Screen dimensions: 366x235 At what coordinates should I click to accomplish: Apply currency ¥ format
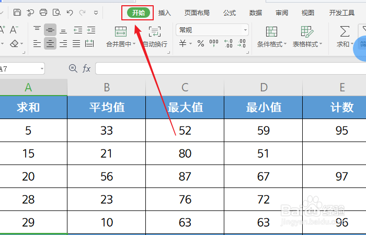[x=183, y=43]
